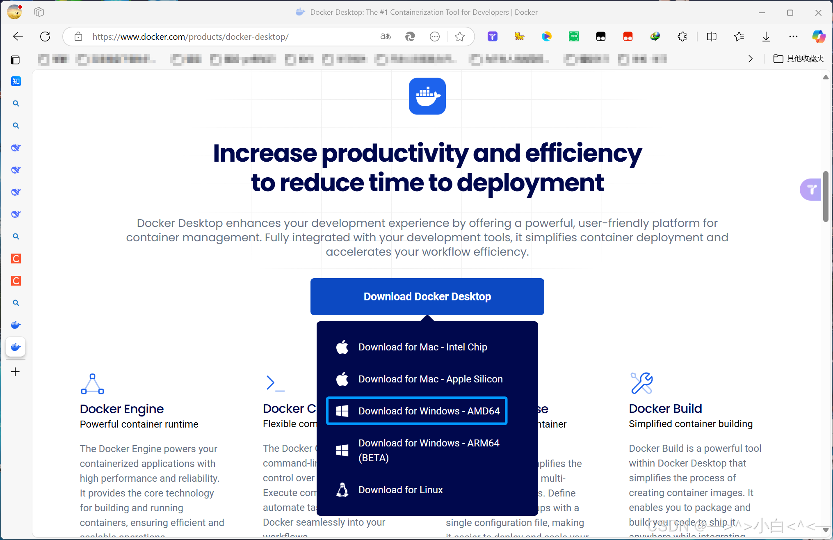Expand the bookmarks overflow chevron

click(750, 59)
